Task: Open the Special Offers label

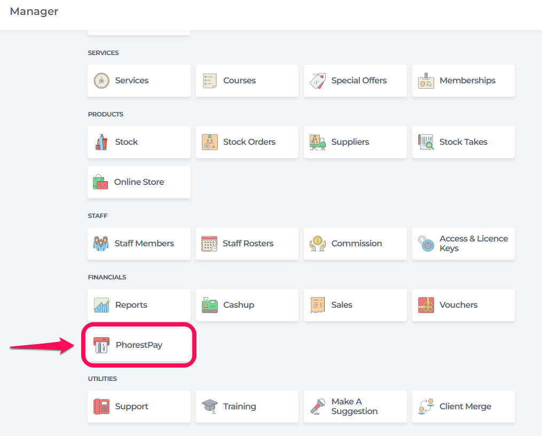Action: (359, 81)
